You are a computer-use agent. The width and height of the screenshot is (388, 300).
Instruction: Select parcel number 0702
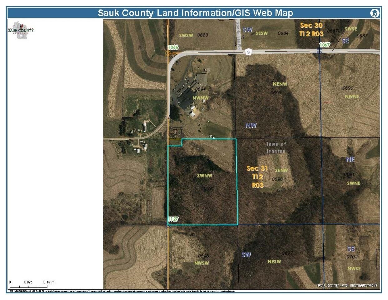click(x=352, y=257)
